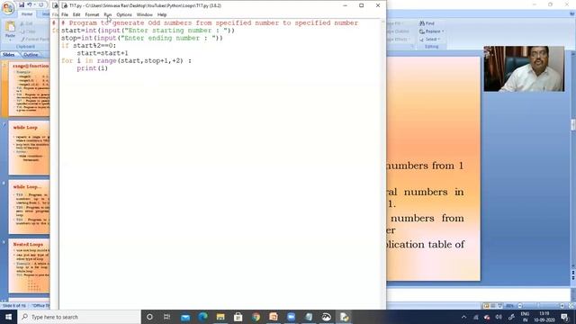This screenshot has width=576, height=324.
Task: Open the Run menu in IDLE
Action: click(x=107, y=14)
